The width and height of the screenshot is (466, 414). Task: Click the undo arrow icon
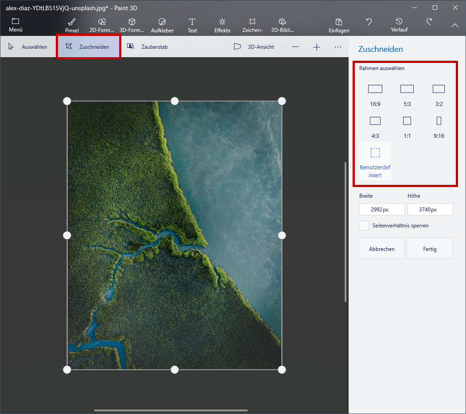pyautogui.click(x=369, y=22)
